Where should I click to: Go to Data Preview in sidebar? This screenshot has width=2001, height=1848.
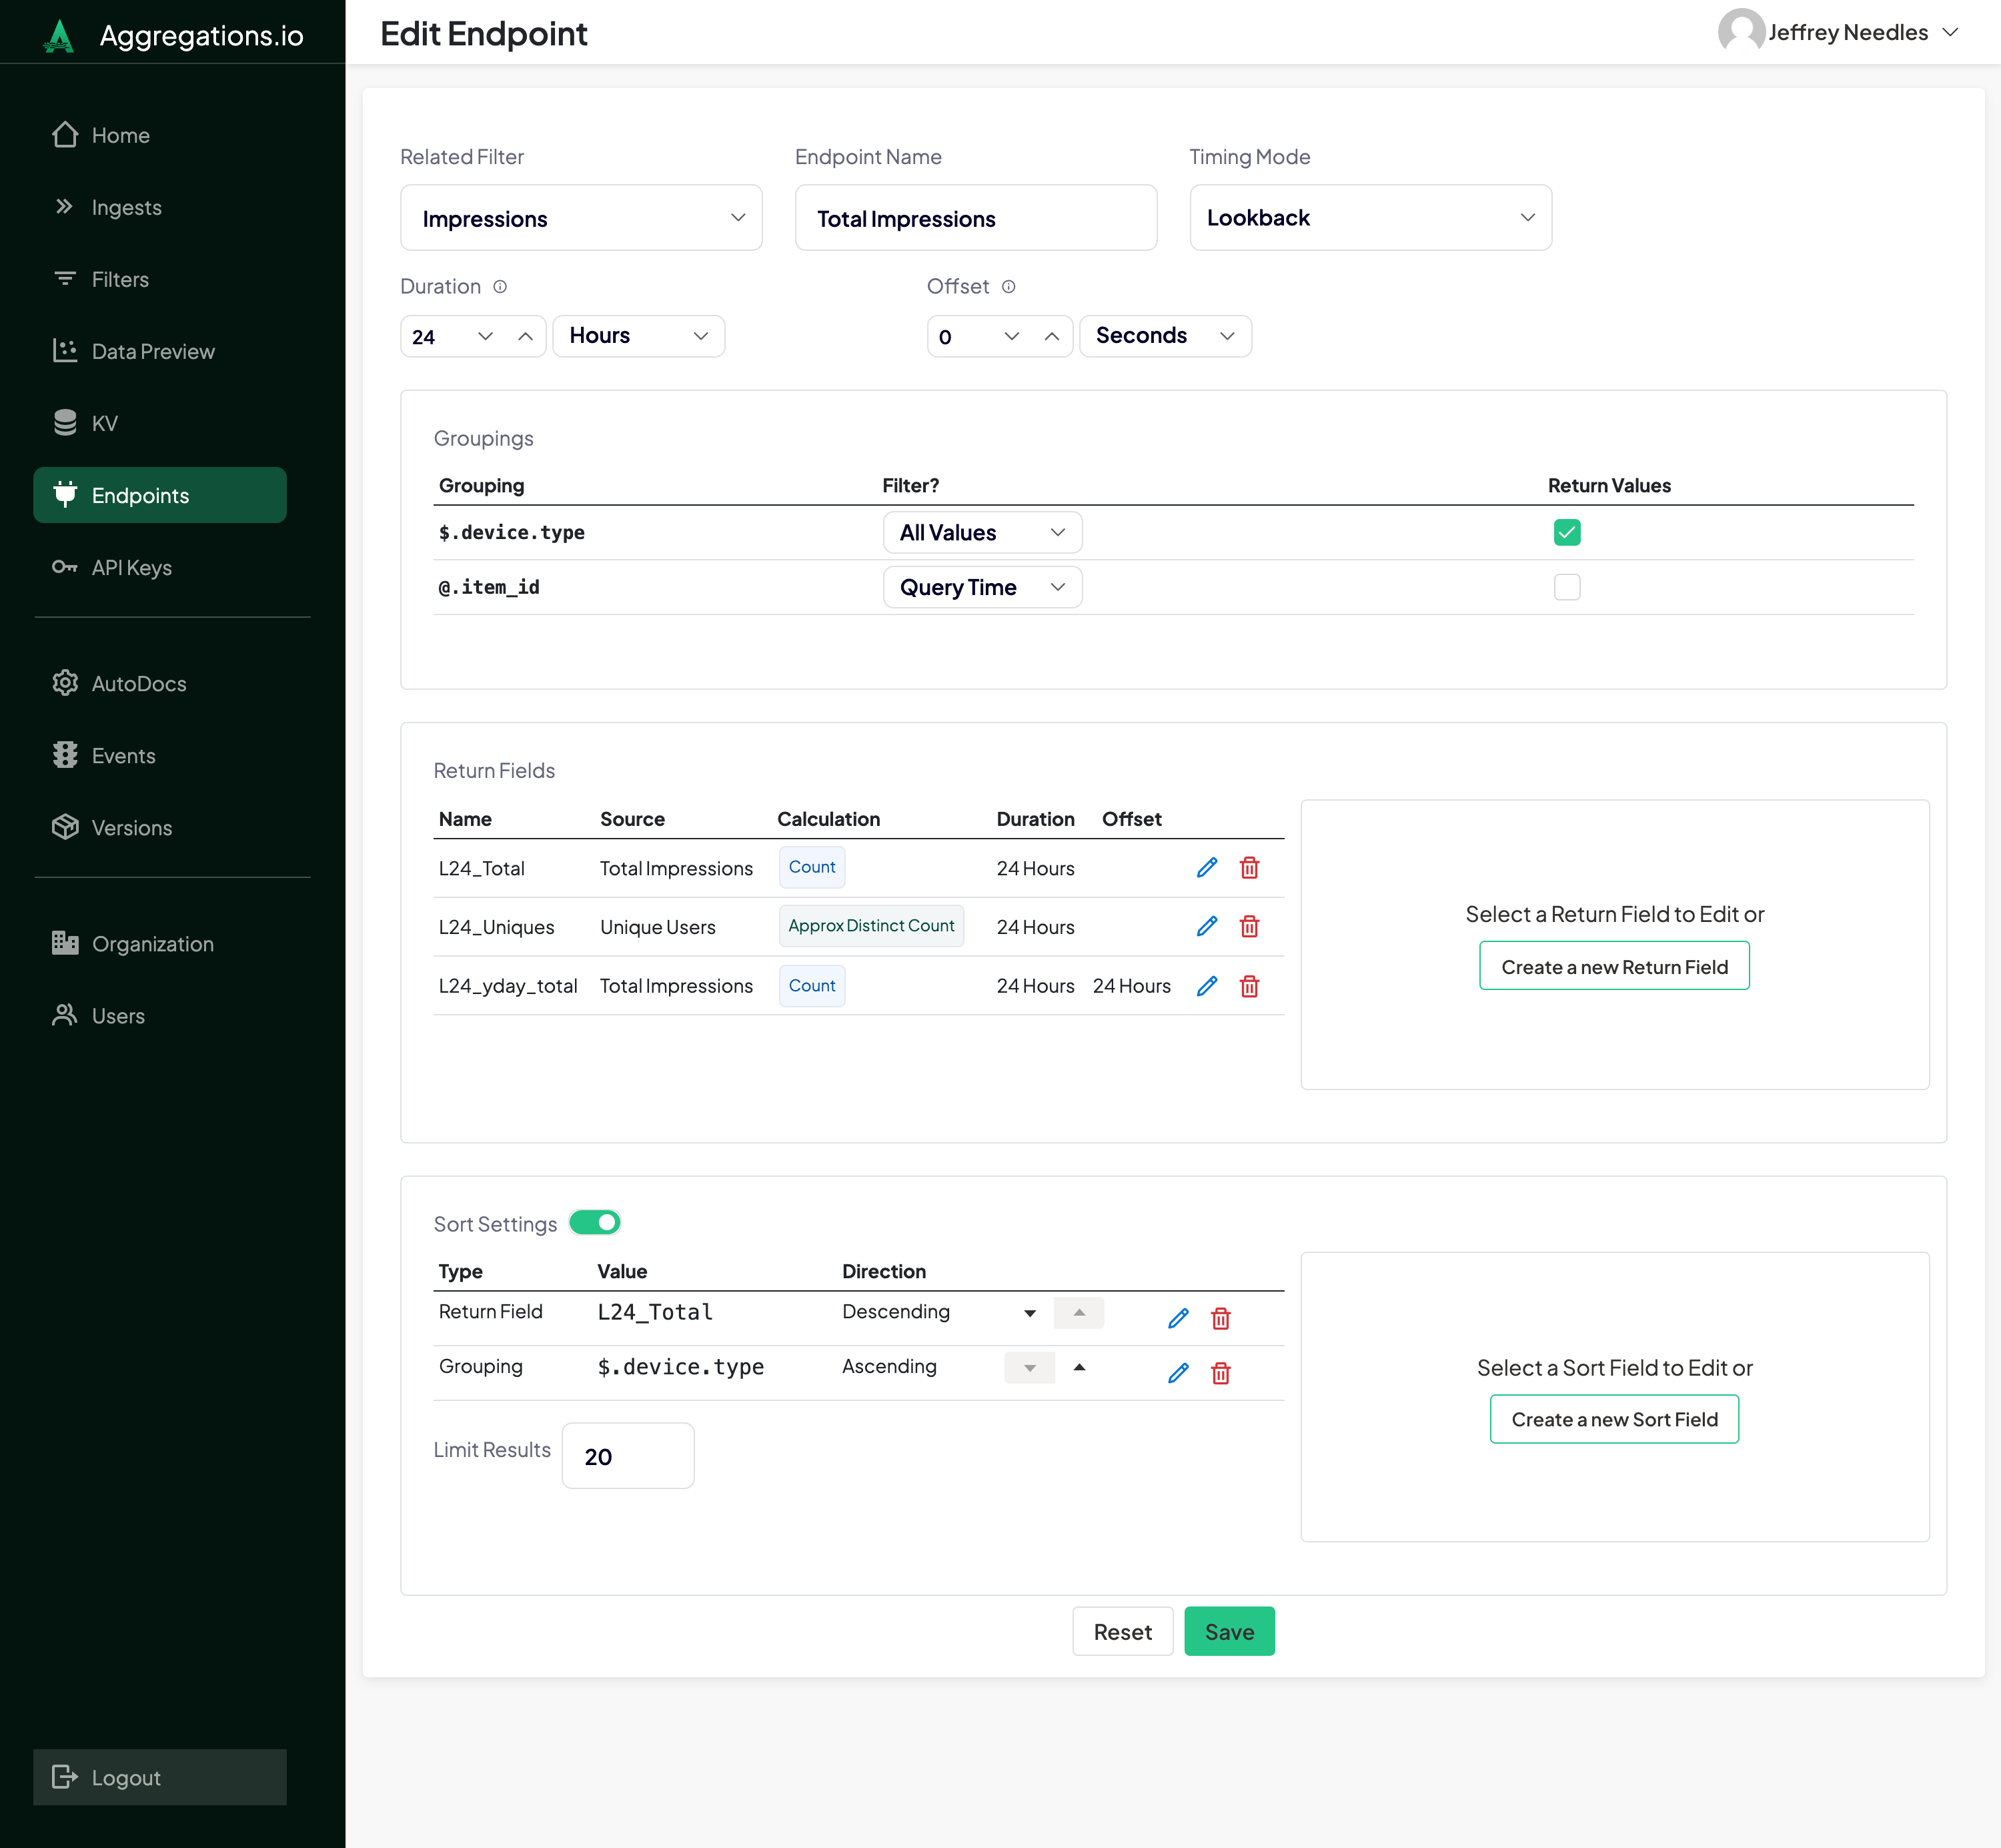[152, 351]
